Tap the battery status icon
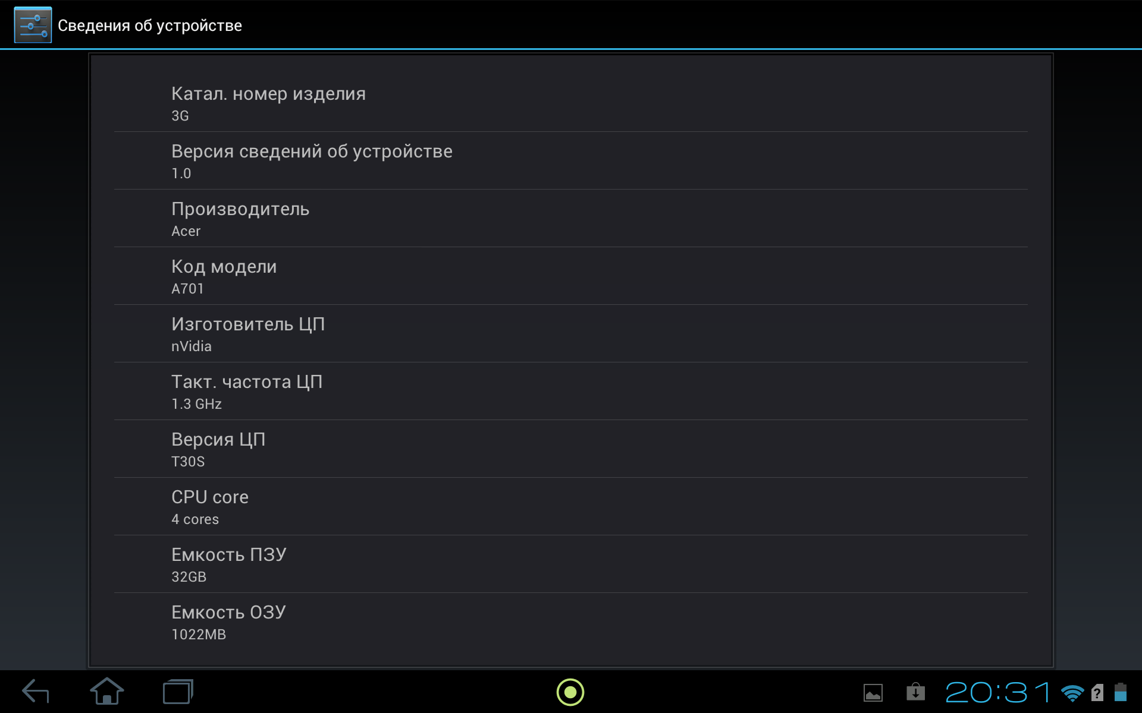This screenshot has height=713, width=1142. coord(1121,692)
